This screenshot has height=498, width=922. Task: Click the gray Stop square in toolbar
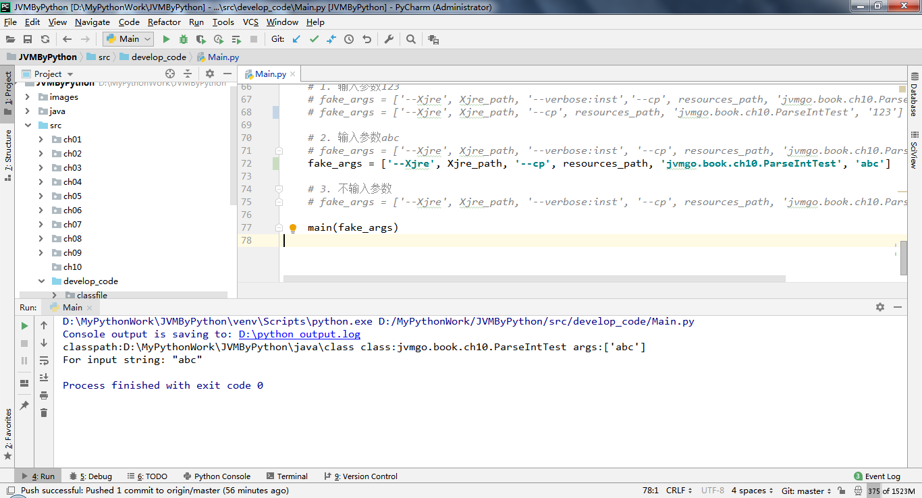[x=254, y=39]
